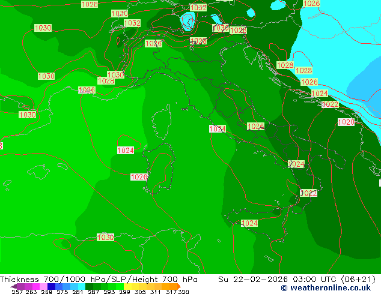
Task: Click the chart title "Thickness 700/1000 hPa/SLP/Height 700 hPa"
Action: (99, 280)
